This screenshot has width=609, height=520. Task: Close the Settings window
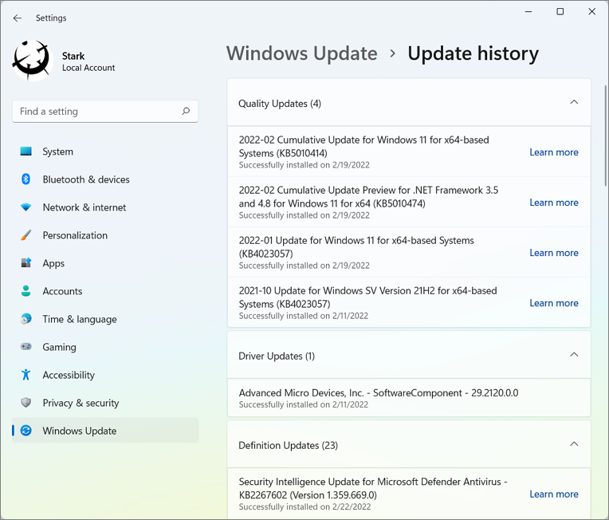tap(592, 12)
